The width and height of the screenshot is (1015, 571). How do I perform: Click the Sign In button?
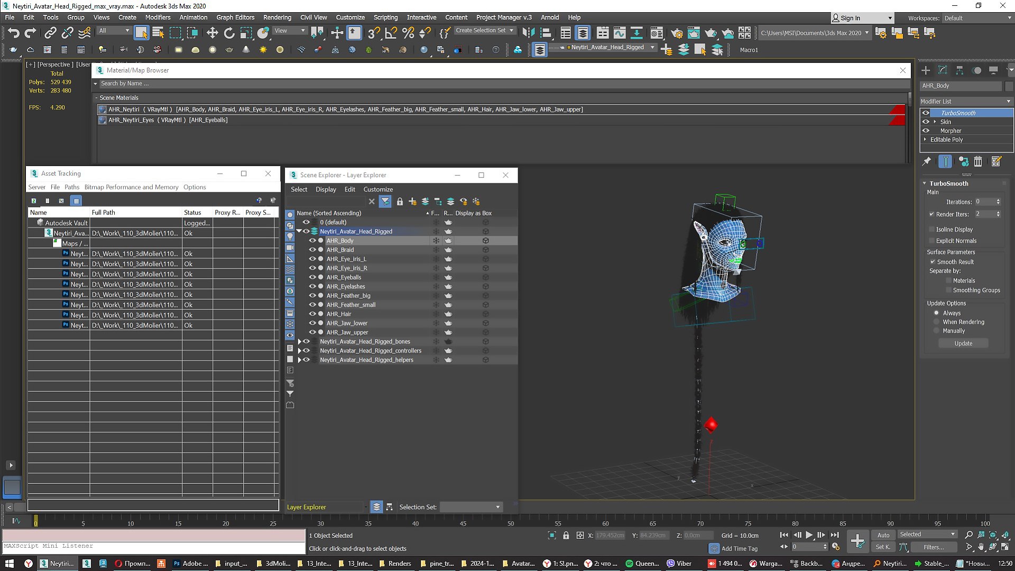click(862, 18)
